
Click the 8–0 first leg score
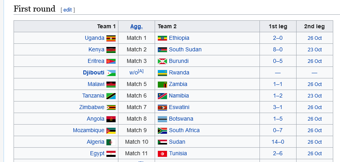(x=277, y=50)
